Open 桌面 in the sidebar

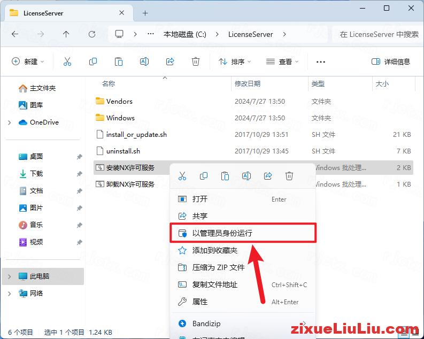pyautogui.click(x=30, y=157)
